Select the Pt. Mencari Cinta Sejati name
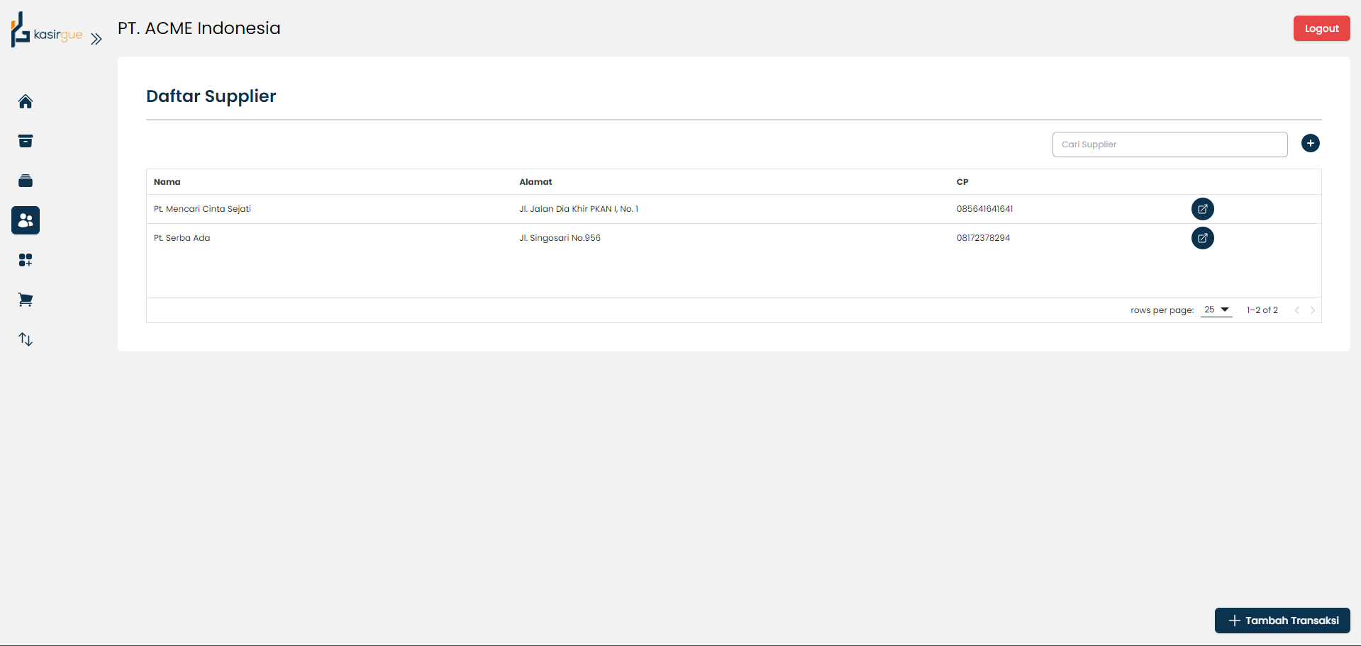 pos(202,209)
